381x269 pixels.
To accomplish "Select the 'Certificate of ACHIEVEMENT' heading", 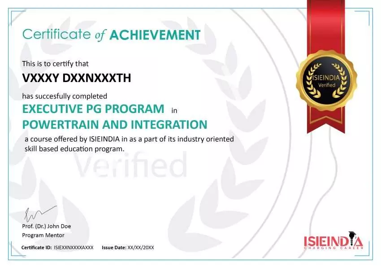I will (x=112, y=35).
